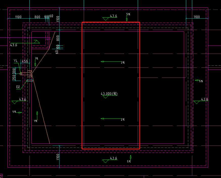Click the bottom vertical 1100 dimension text
Screen dimensions: 221x178
[x=58, y=157]
